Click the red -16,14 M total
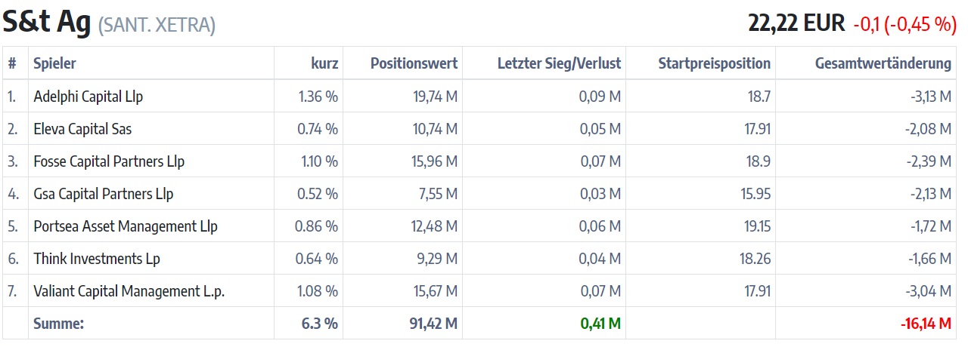The image size is (968, 350). 926,324
